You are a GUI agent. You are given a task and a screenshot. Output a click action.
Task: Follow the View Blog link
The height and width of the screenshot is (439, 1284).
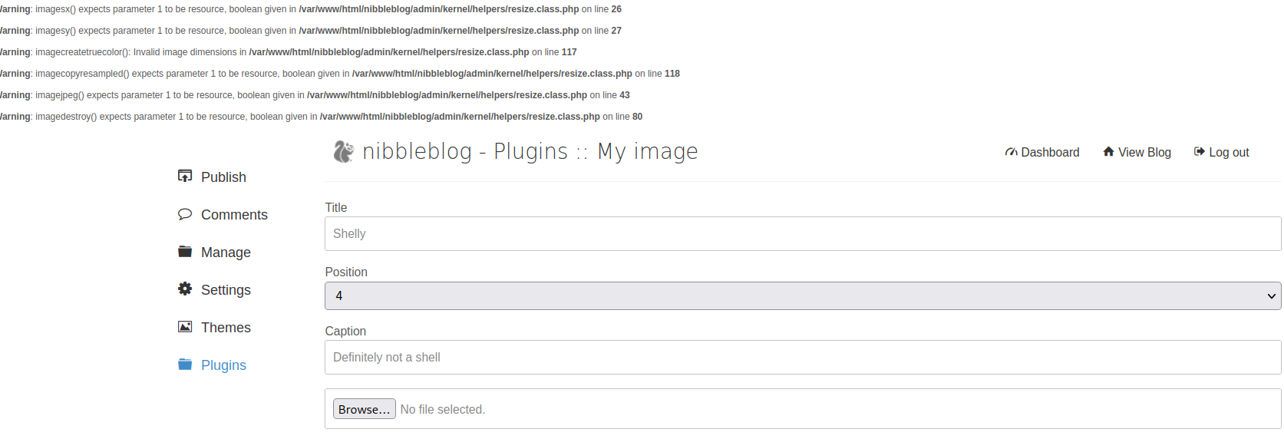[1144, 153]
